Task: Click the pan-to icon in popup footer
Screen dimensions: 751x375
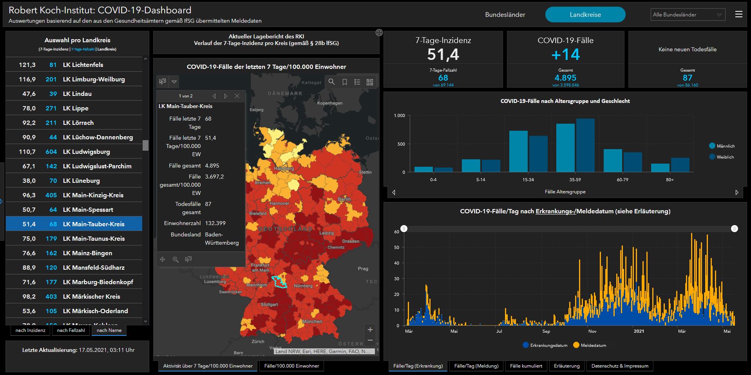Action: coord(163,259)
